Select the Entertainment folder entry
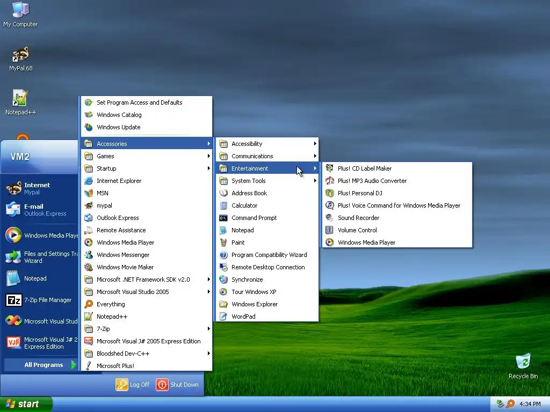550x412 pixels. pyautogui.click(x=267, y=168)
